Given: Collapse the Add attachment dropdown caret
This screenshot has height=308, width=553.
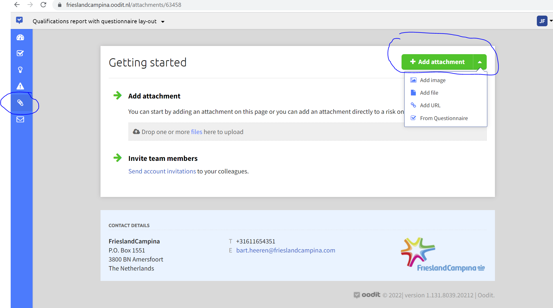Looking at the screenshot, I should coord(480,62).
